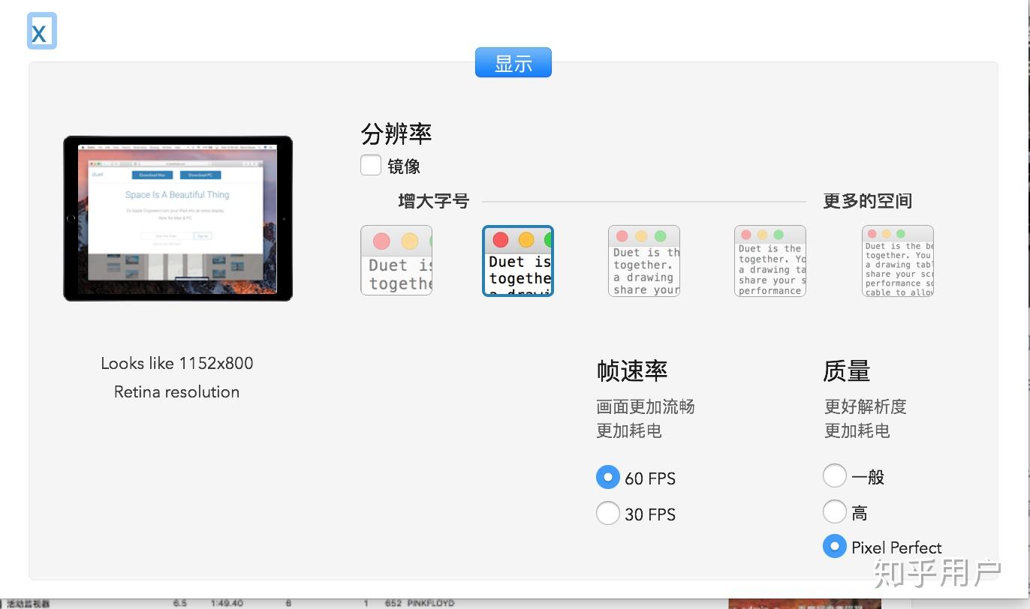The height and width of the screenshot is (609, 1030).
Task: Select the 30 FPS frame rate option
Action: [608, 513]
